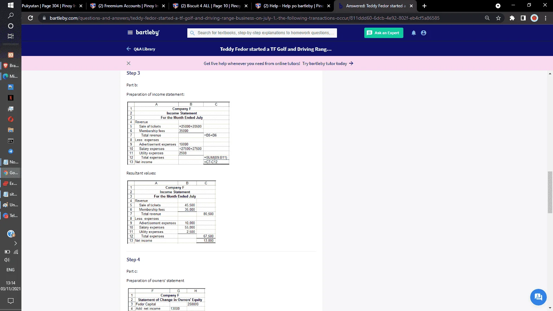
Task: Switch to the Help po bartleby tab
Action: click(x=293, y=6)
